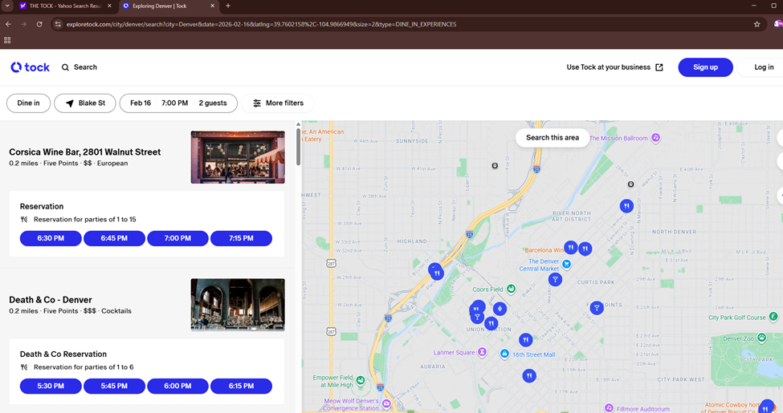
Task: Book Corsica Wine Bar at 7:00 PM
Action: point(177,238)
